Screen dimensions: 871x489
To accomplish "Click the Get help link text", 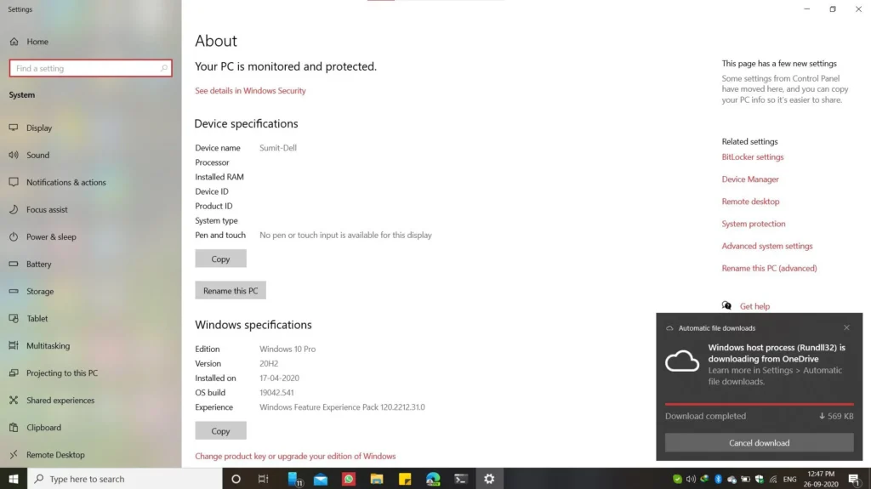I will [x=754, y=306].
